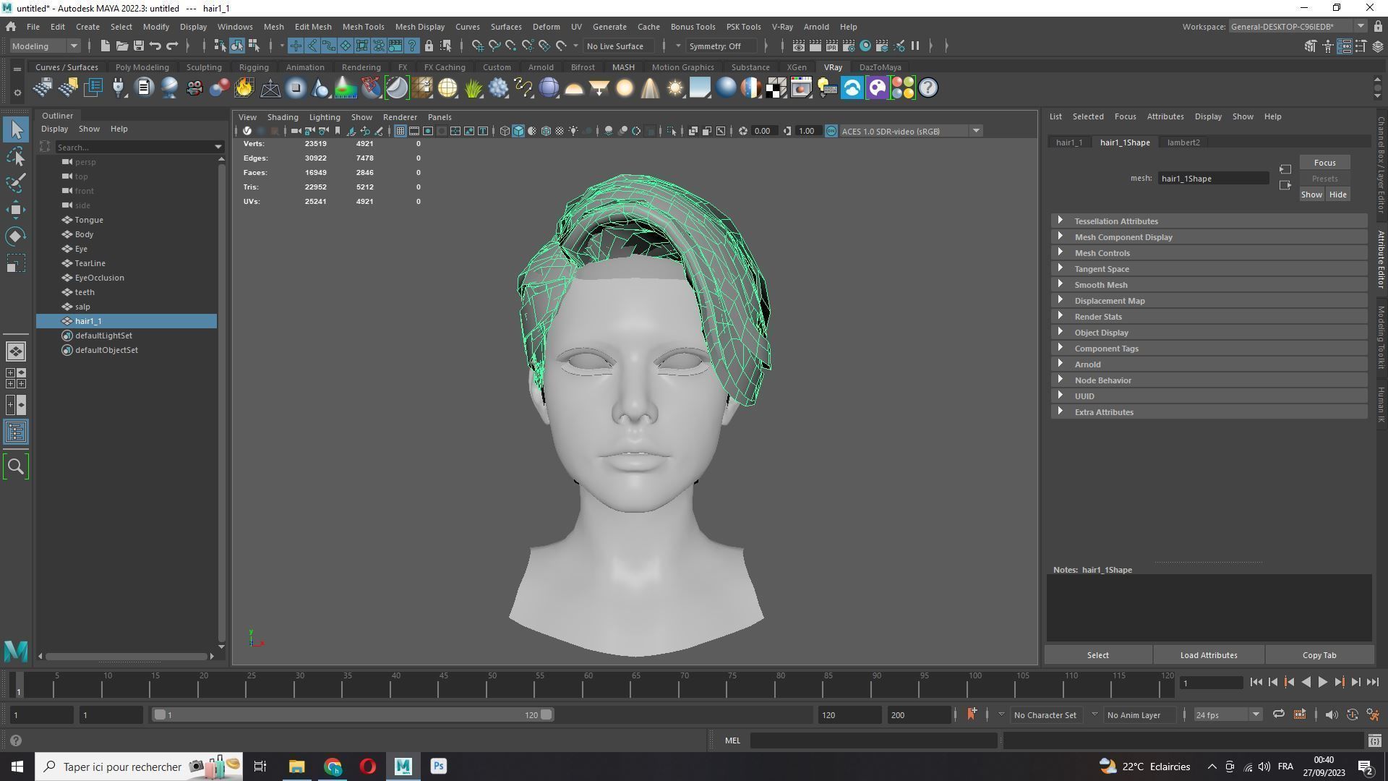
Task: Click the Show button in Attribute Editor
Action: click(x=1311, y=195)
